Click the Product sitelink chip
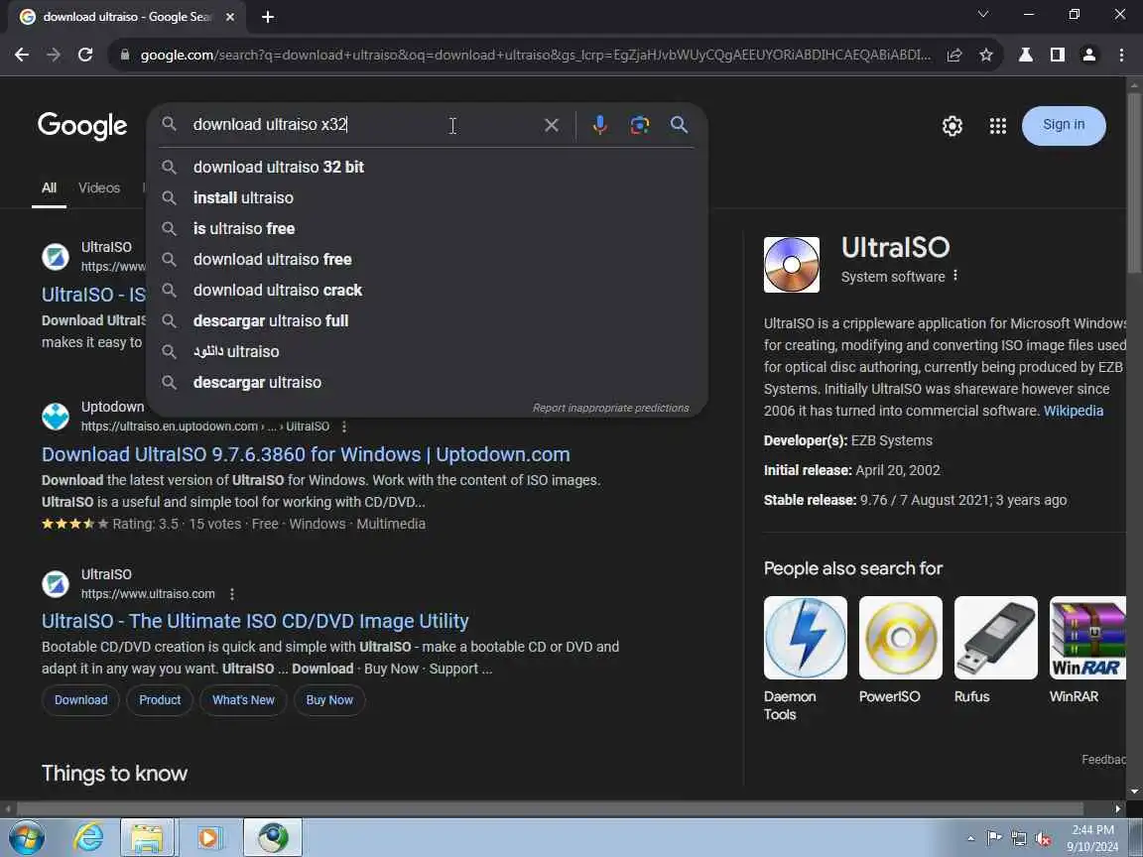Image resolution: width=1143 pixels, height=857 pixels. [x=160, y=699]
